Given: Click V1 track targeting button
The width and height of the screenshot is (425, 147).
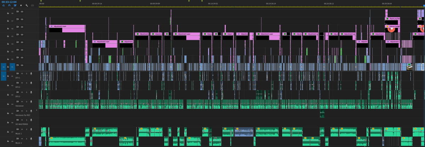Looking at the screenshot, I should 12,66.
